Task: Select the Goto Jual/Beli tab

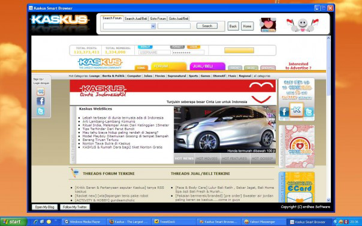Action: click(x=179, y=19)
